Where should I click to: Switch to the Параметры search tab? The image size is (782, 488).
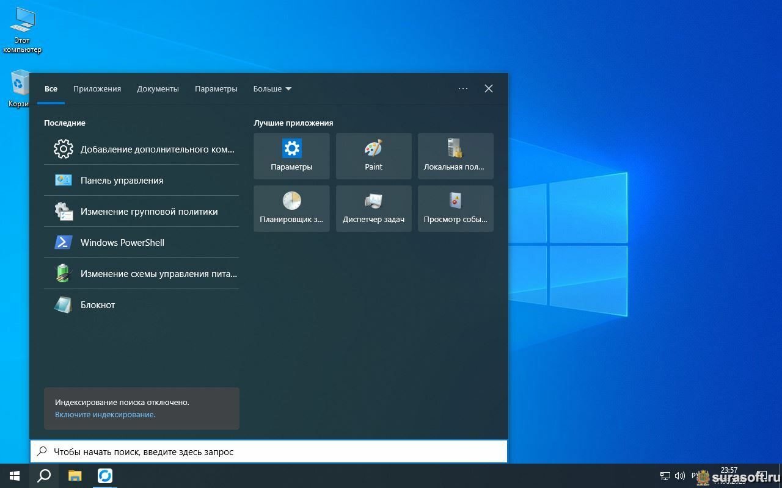pos(216,88)
